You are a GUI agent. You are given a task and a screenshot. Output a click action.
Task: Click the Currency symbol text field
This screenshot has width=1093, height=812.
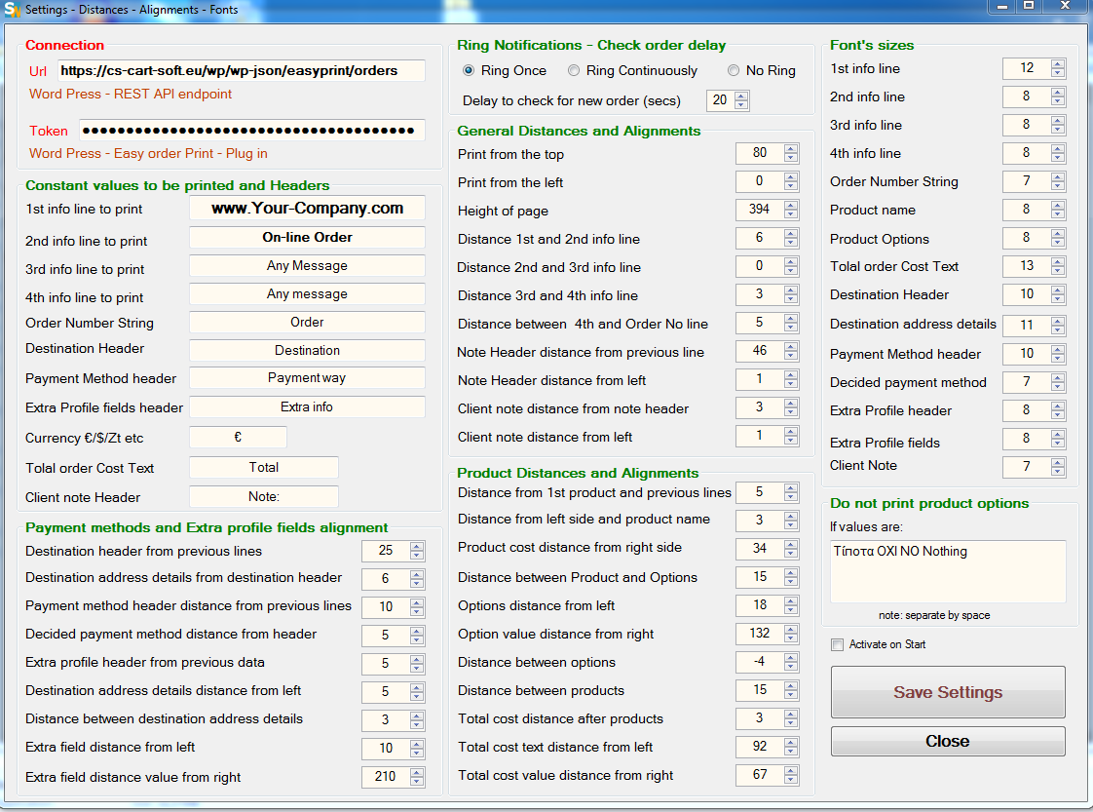(238, 438)
